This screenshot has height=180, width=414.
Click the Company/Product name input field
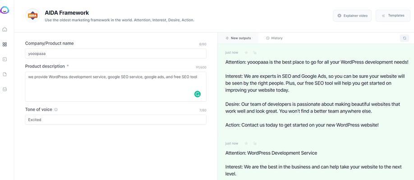115,54
